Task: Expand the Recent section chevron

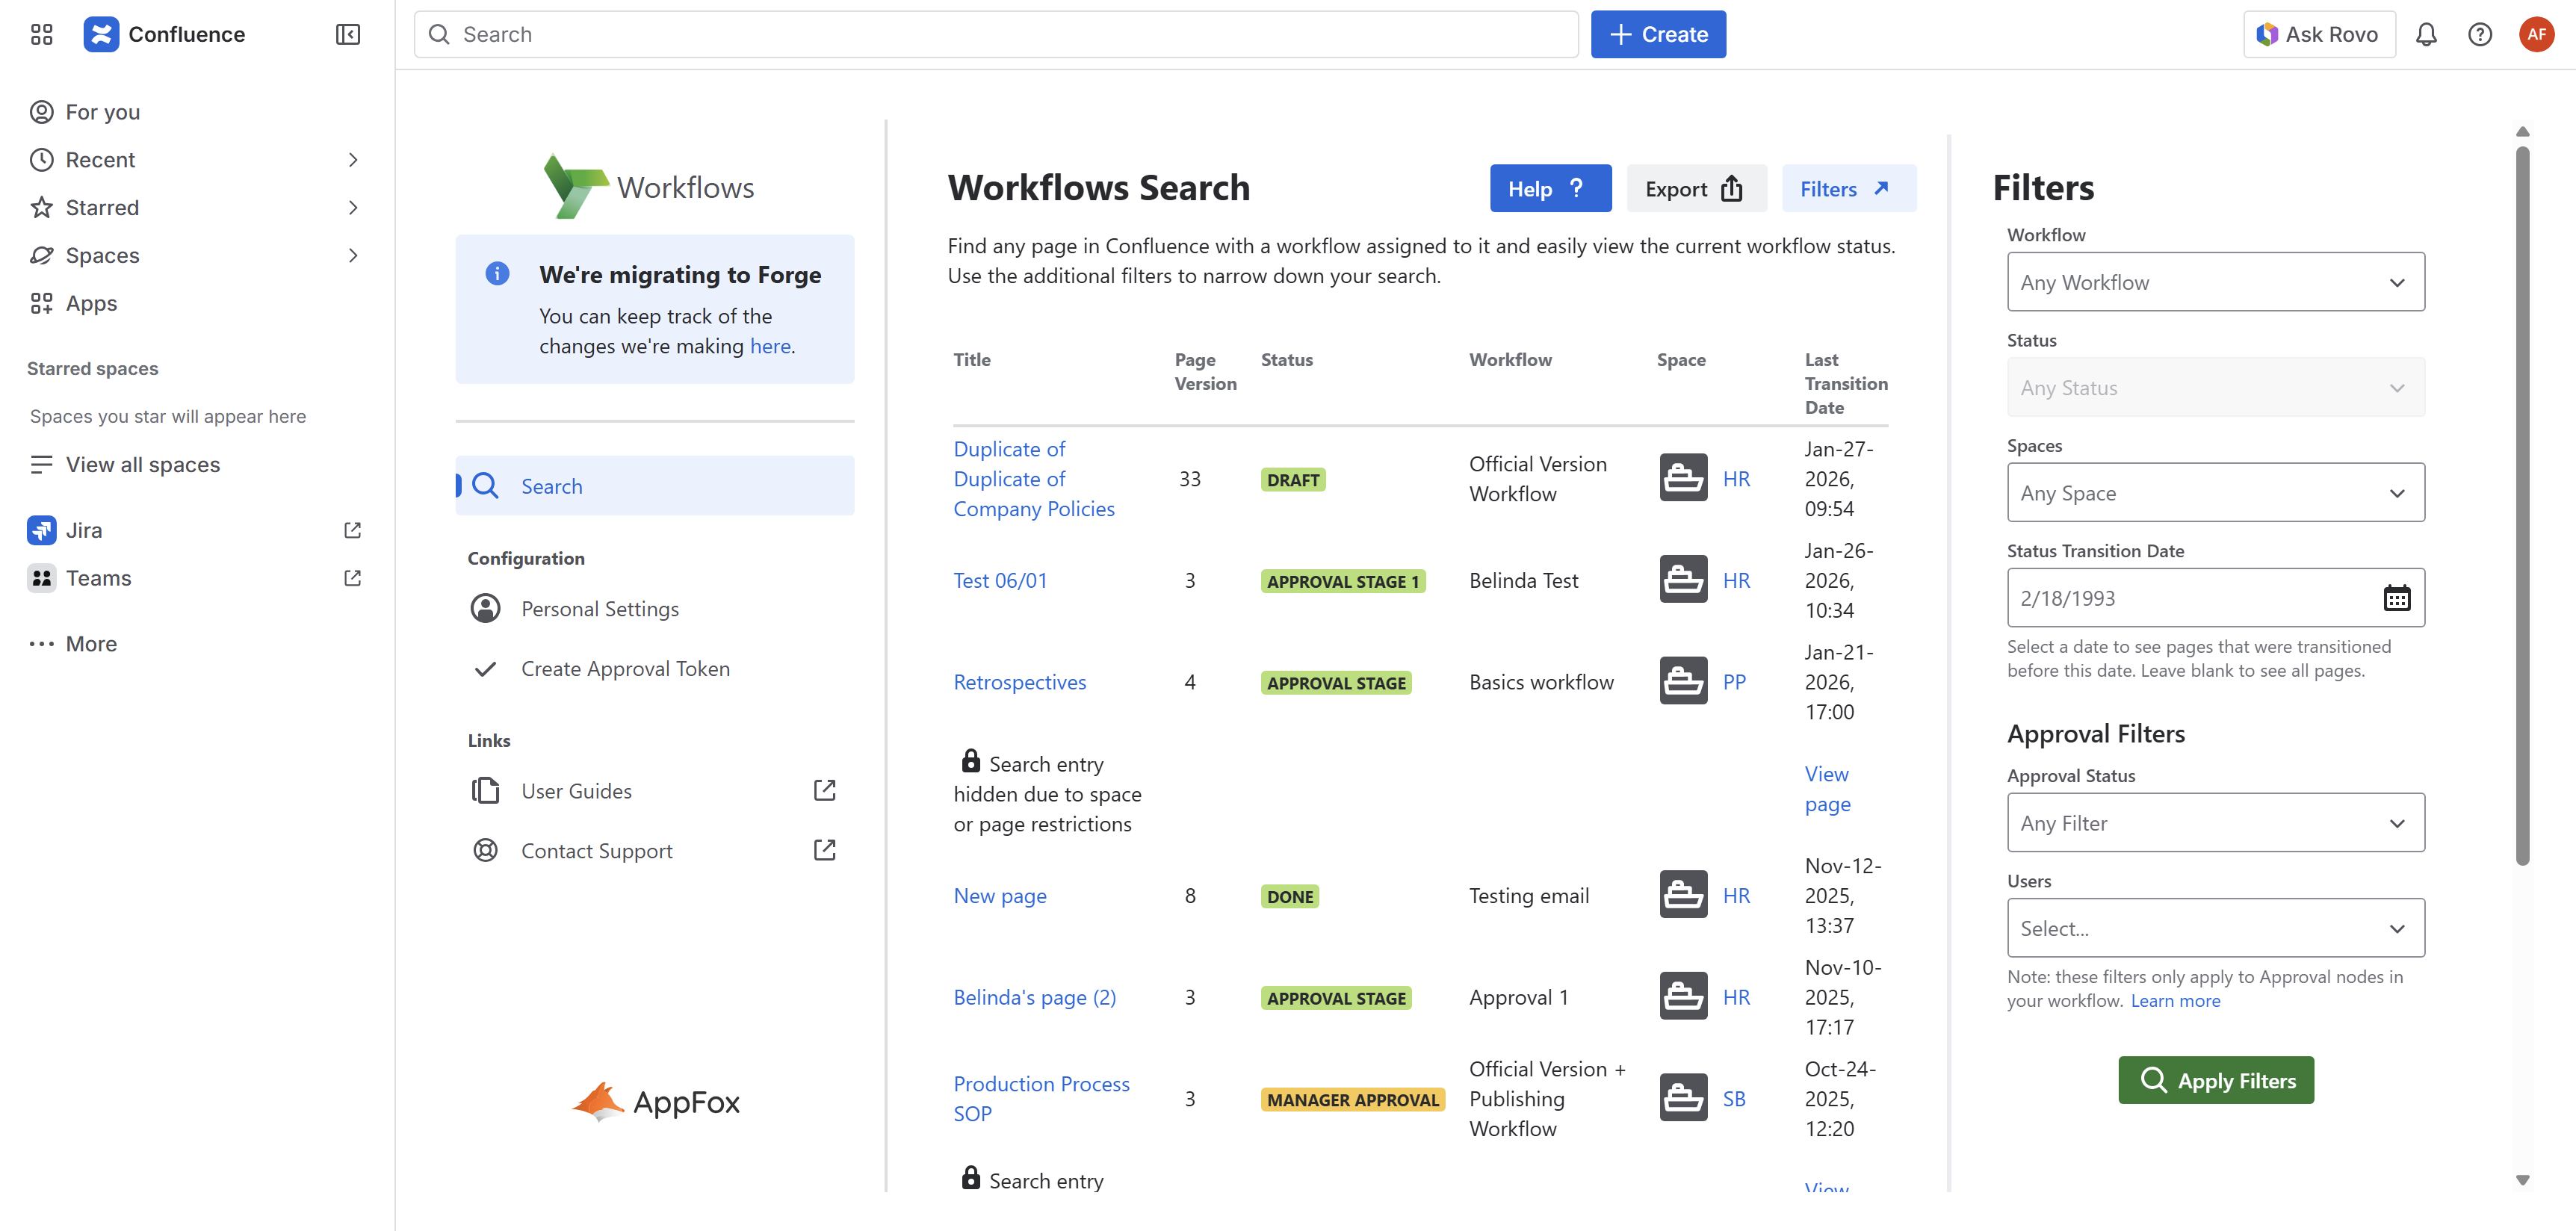Action: click(352, 160)
